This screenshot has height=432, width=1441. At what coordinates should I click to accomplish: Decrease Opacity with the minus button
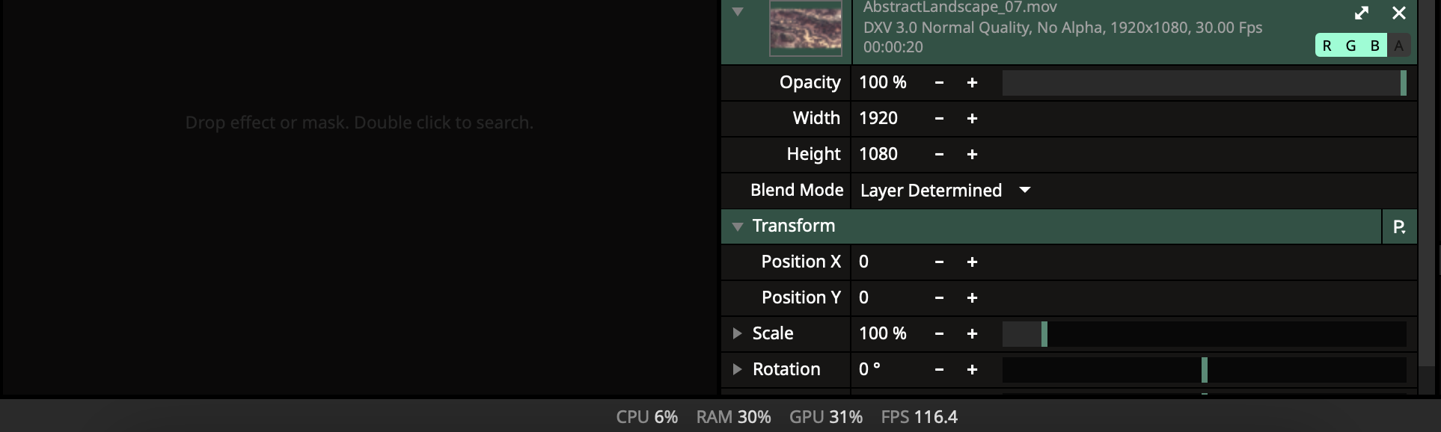939,83
